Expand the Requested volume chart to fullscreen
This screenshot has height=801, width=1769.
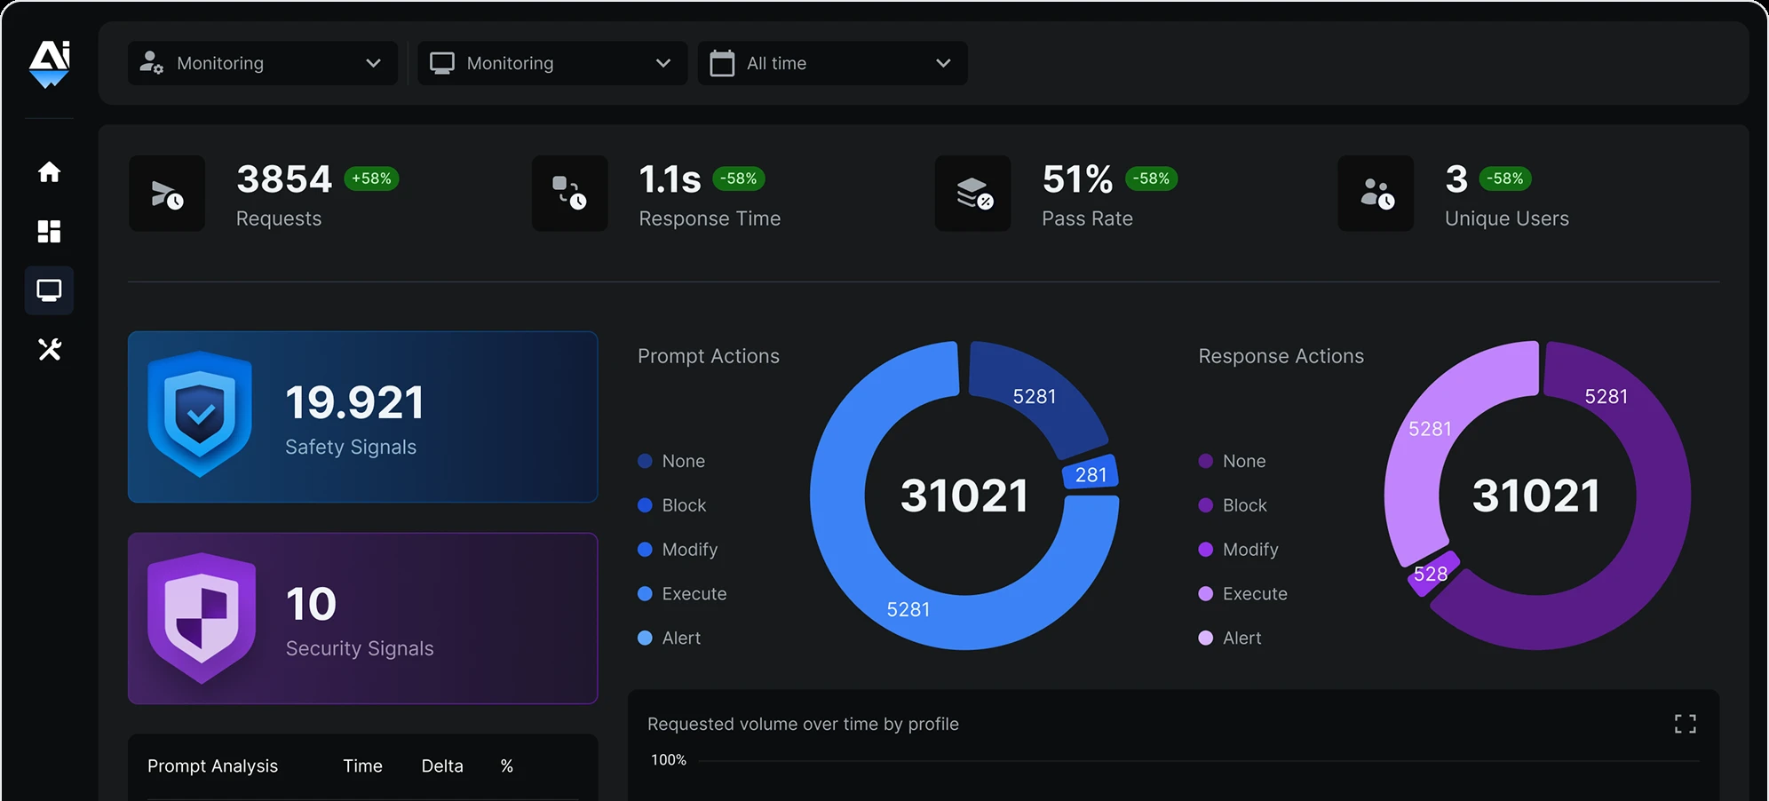point(1684,724)
